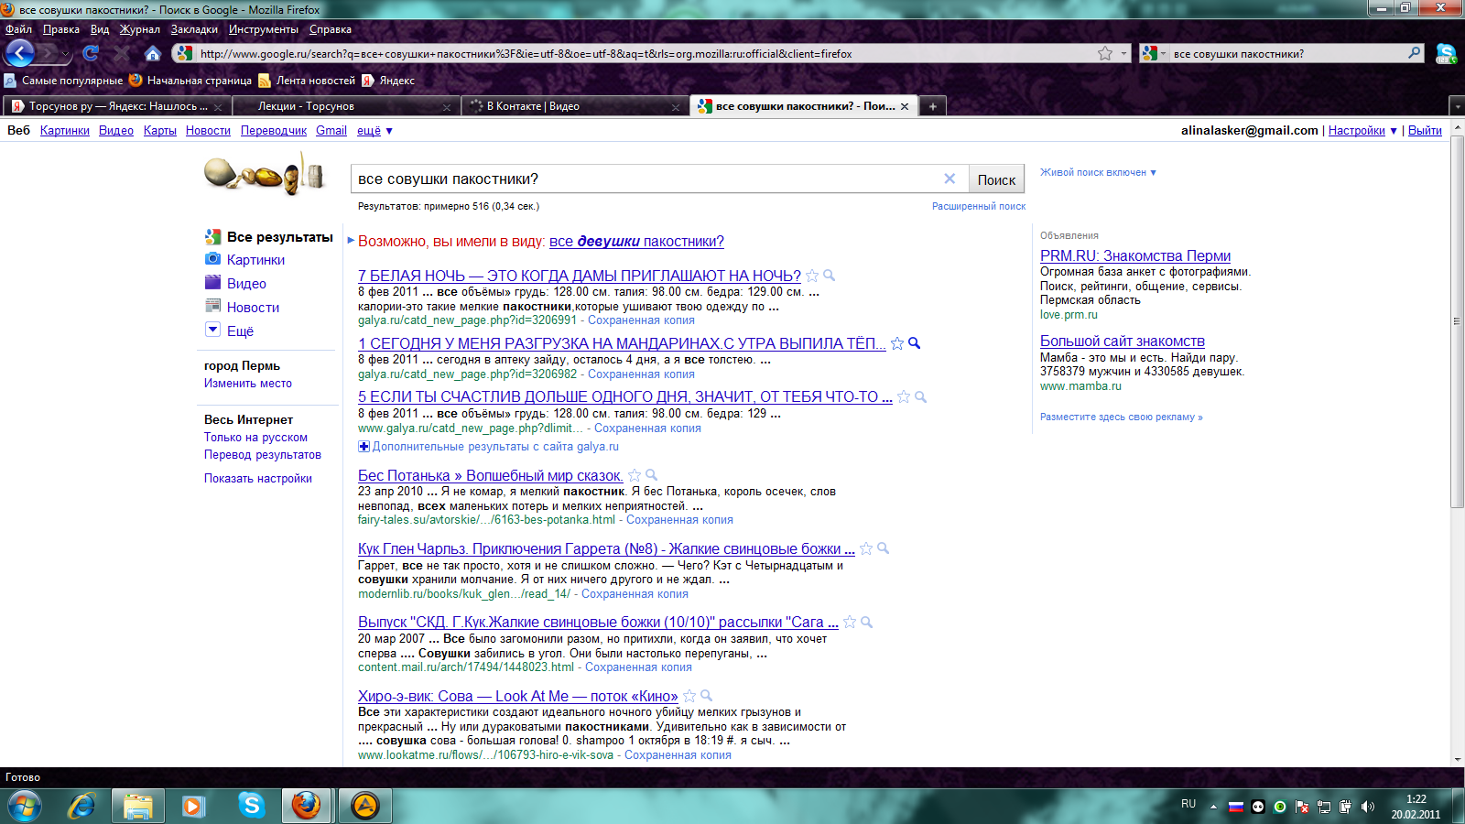The image size is (1465, 824).
Task: Click the page vertical scrollbar thumb
Action: 1457,322
